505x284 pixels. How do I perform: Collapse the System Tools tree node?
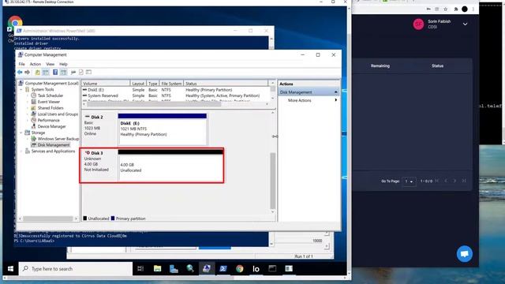point(21,89)
